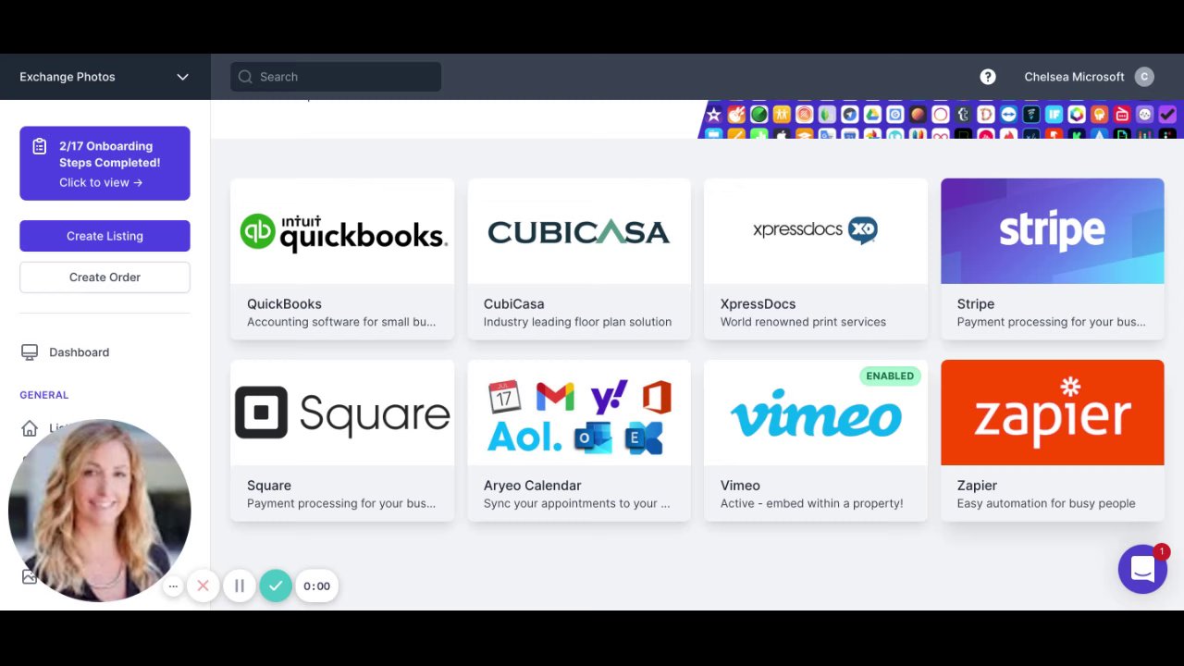The width and height of the screenshot is (1184, 666).
Task: Follow the Click to view link
Action: [x=101, y=182]
